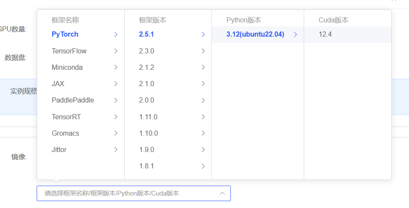Select PyTorch framework in cascader
Image resolution: width=409 pixels, height=208 pixels.
point(81,34)
